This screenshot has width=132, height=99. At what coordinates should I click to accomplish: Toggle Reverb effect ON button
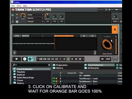[54, 21]
